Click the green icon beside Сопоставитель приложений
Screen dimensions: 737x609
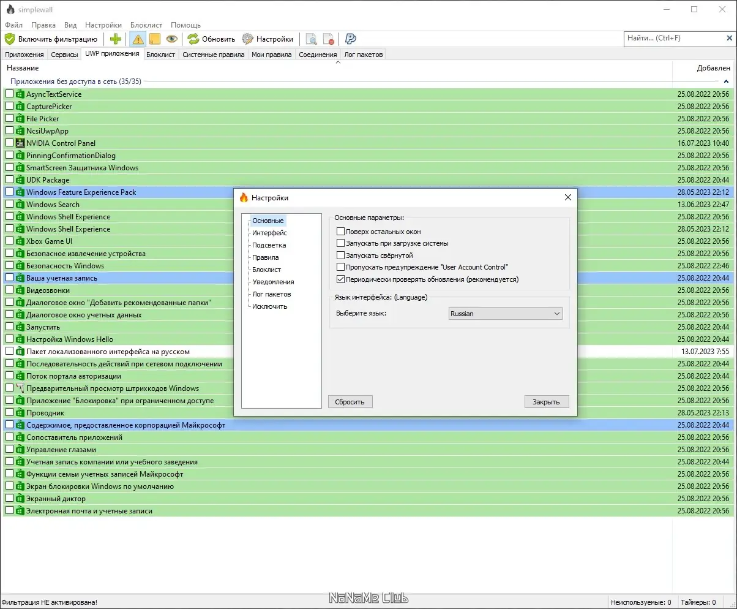click(20, 437)
